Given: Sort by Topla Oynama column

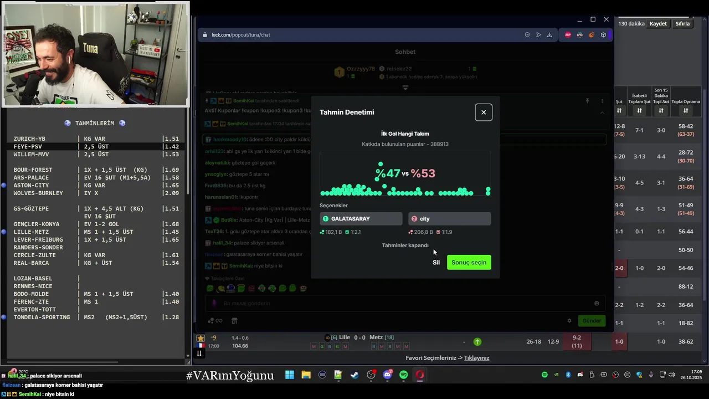Looking at the screenshot, I should (686, 111).
